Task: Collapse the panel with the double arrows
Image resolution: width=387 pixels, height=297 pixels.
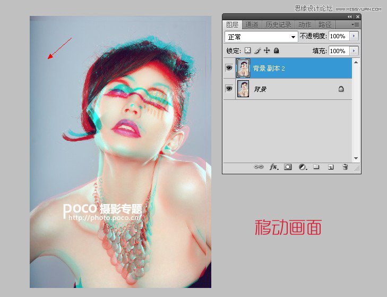Action: pos(349,17)
